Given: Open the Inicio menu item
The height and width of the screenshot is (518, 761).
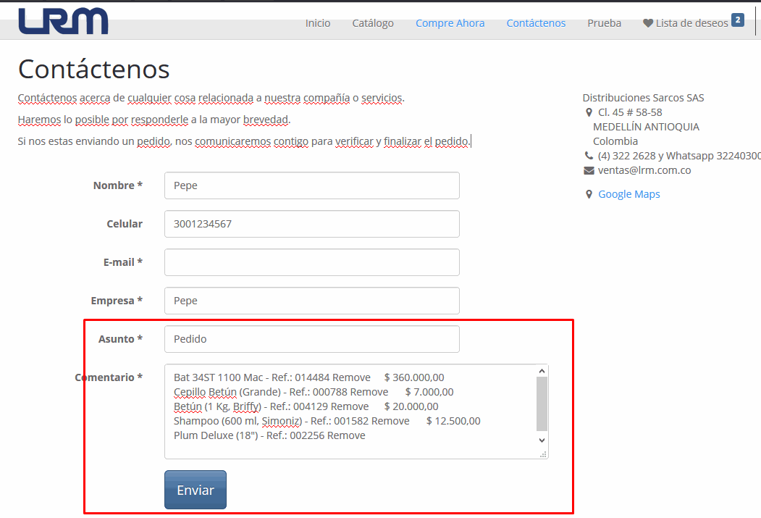Looking at the screenshot, I should click(318, 22).
